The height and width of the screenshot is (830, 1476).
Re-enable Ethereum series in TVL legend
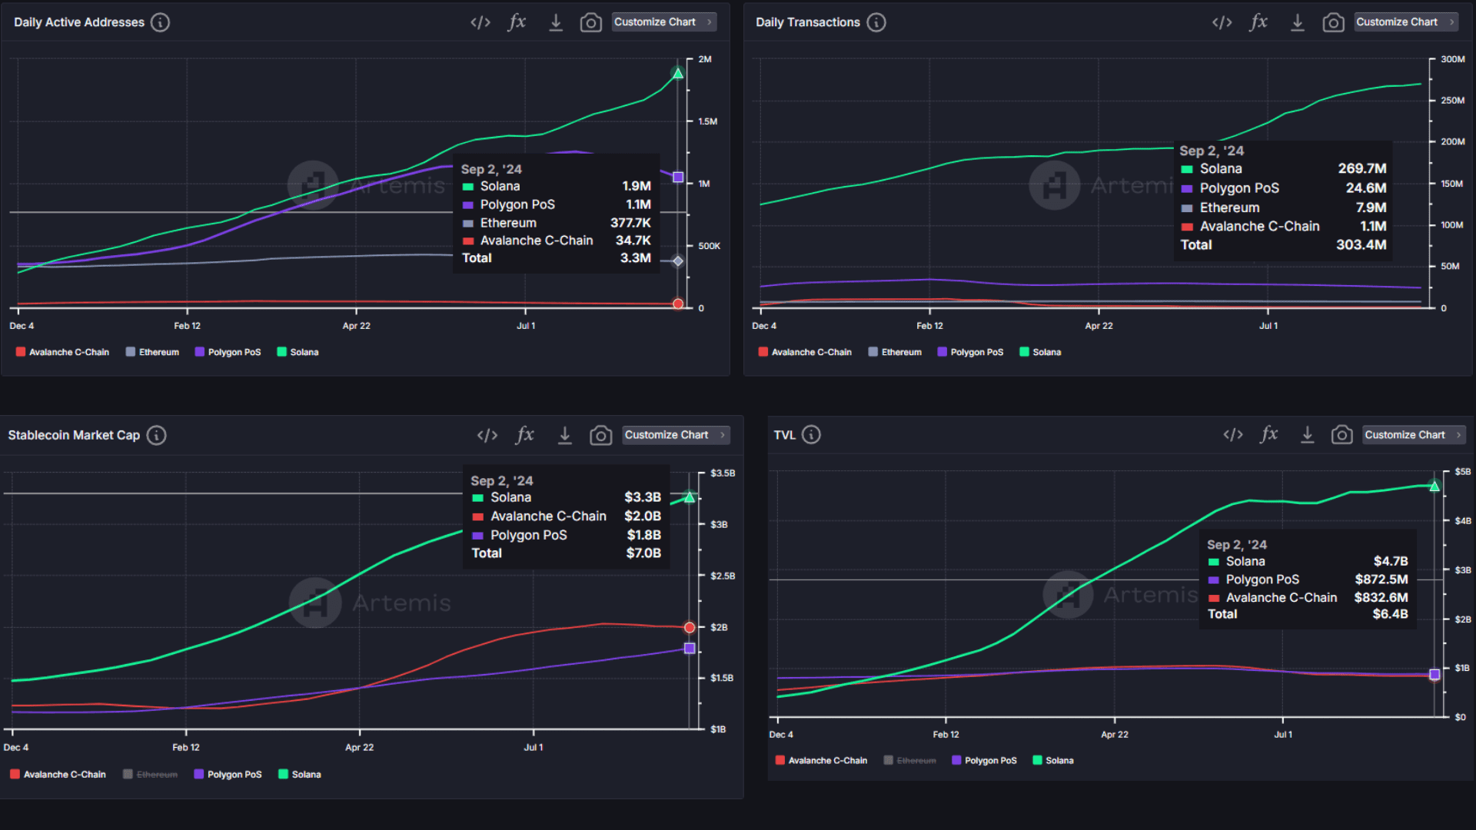coord(910,761)
